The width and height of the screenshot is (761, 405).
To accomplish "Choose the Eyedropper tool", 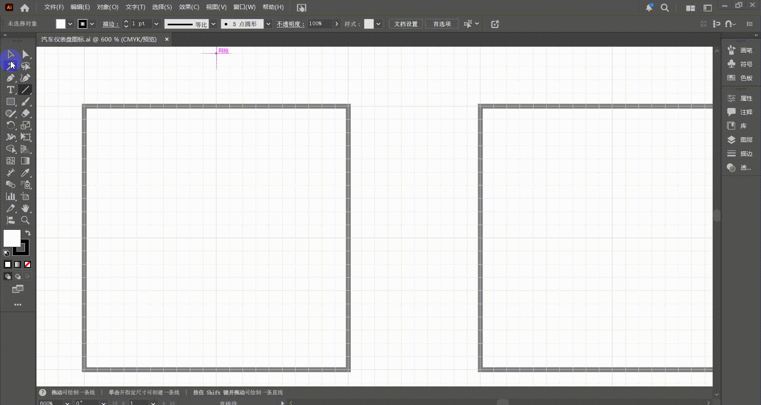I will pos(25,173).
